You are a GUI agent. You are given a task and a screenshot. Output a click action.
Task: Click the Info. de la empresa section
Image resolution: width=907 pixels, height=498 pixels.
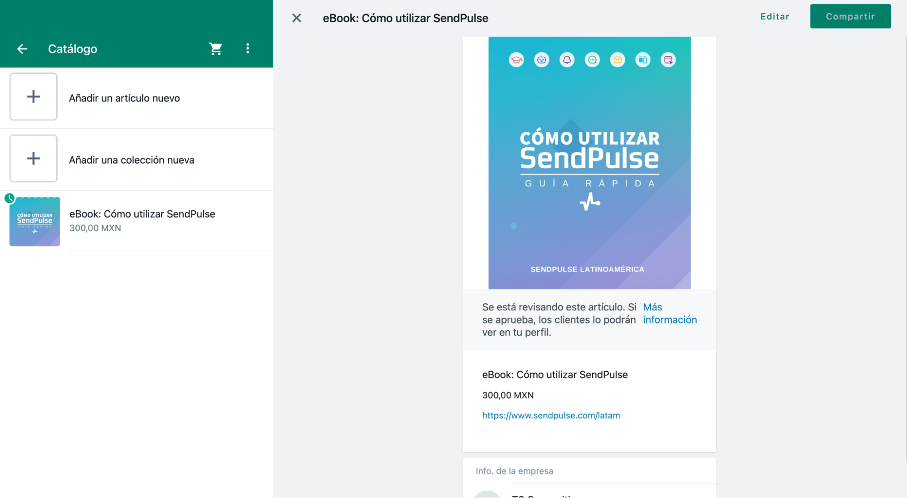pos(514,471)
